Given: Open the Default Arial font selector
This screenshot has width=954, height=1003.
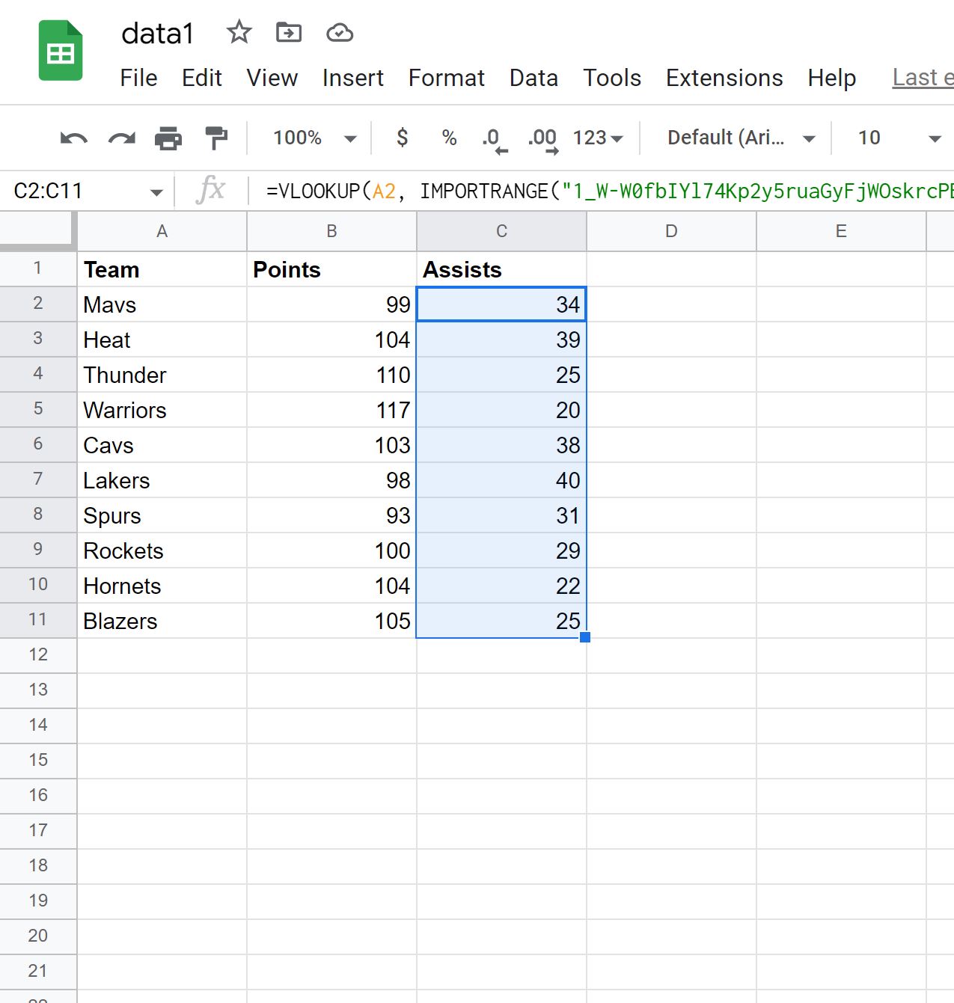Looking at the screenshot, I should [x=737, y=138].
